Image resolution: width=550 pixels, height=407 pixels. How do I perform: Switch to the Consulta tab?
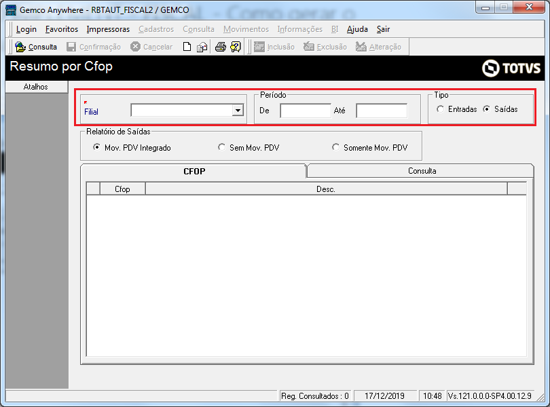click(421, 171)
